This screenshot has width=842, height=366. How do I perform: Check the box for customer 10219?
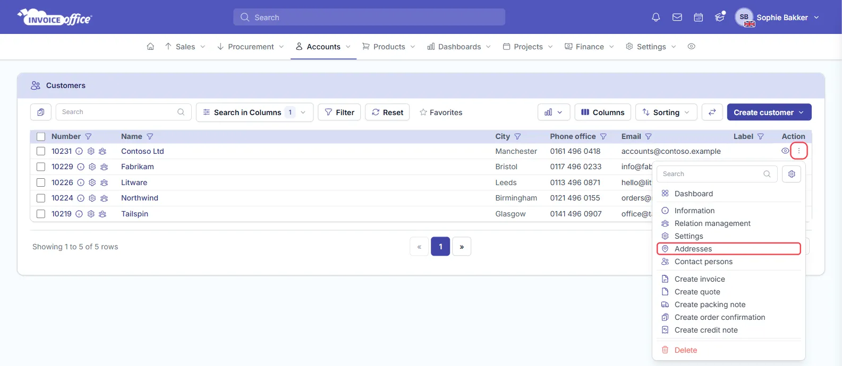click(x=41, y=214)
